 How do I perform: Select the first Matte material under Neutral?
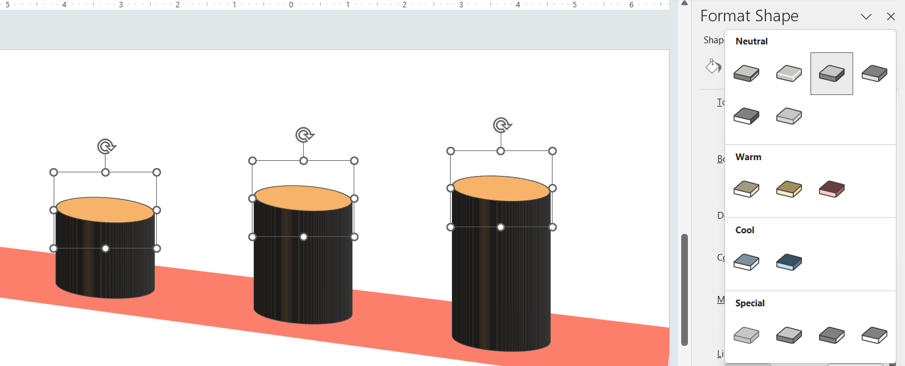point(746,72)
